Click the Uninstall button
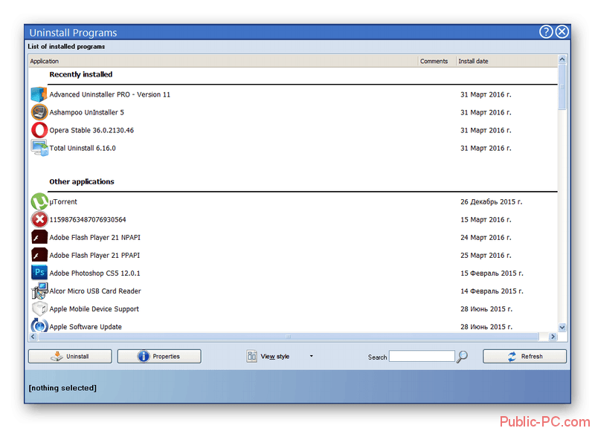The image size is (595, 431). pyautogui.click(x=70, y=357)
